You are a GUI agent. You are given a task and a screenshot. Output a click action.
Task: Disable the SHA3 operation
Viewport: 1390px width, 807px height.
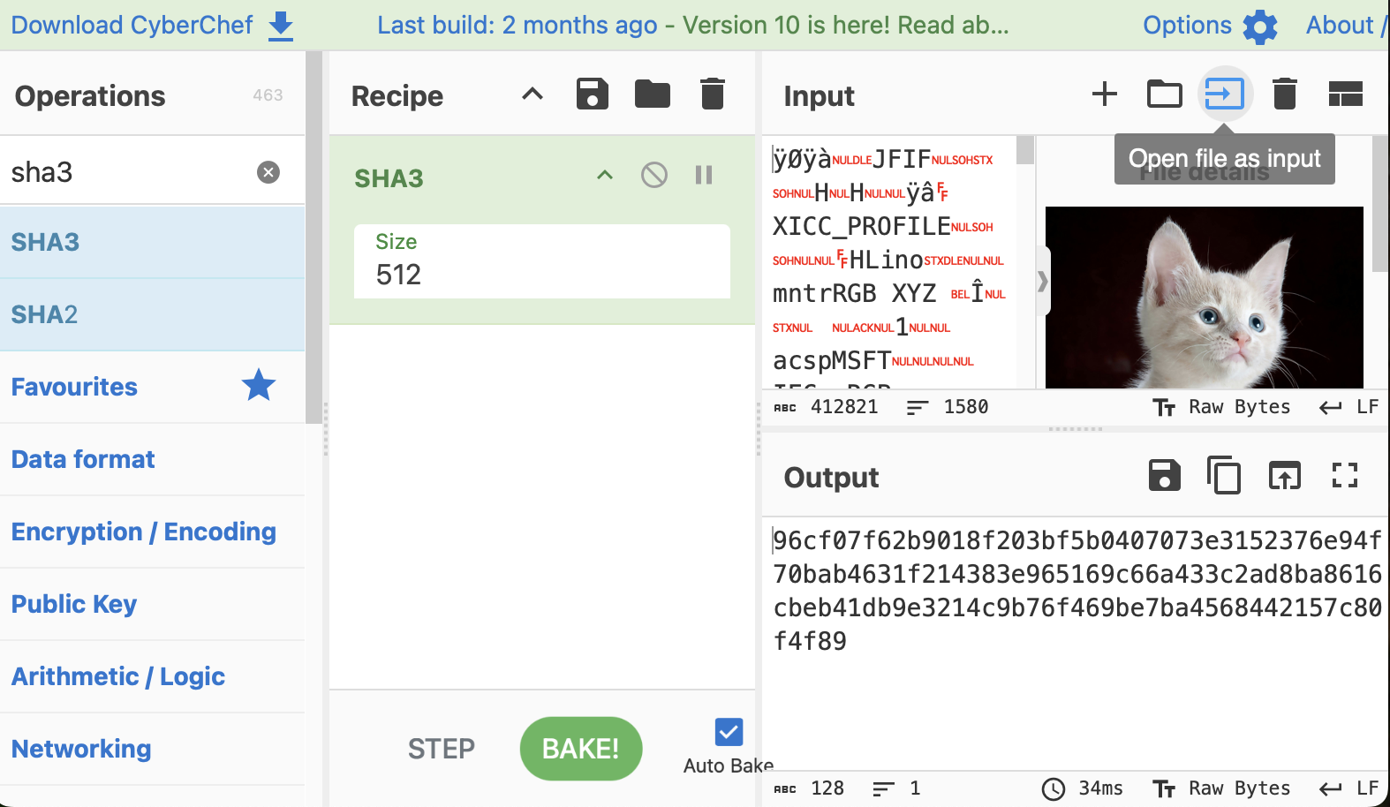click(x=653, y=175)
